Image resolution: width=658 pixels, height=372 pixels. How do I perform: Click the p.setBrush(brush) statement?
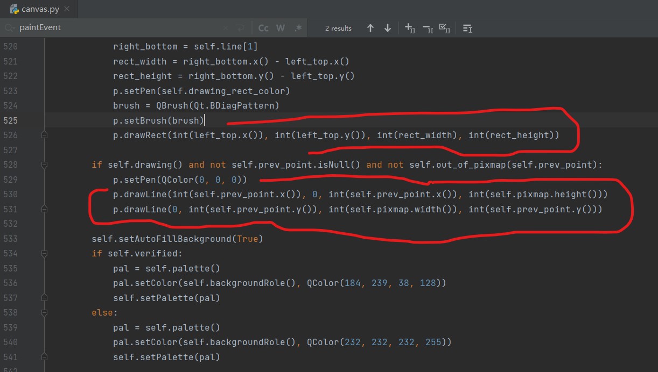pyautogui.click(x=158, y=120)
